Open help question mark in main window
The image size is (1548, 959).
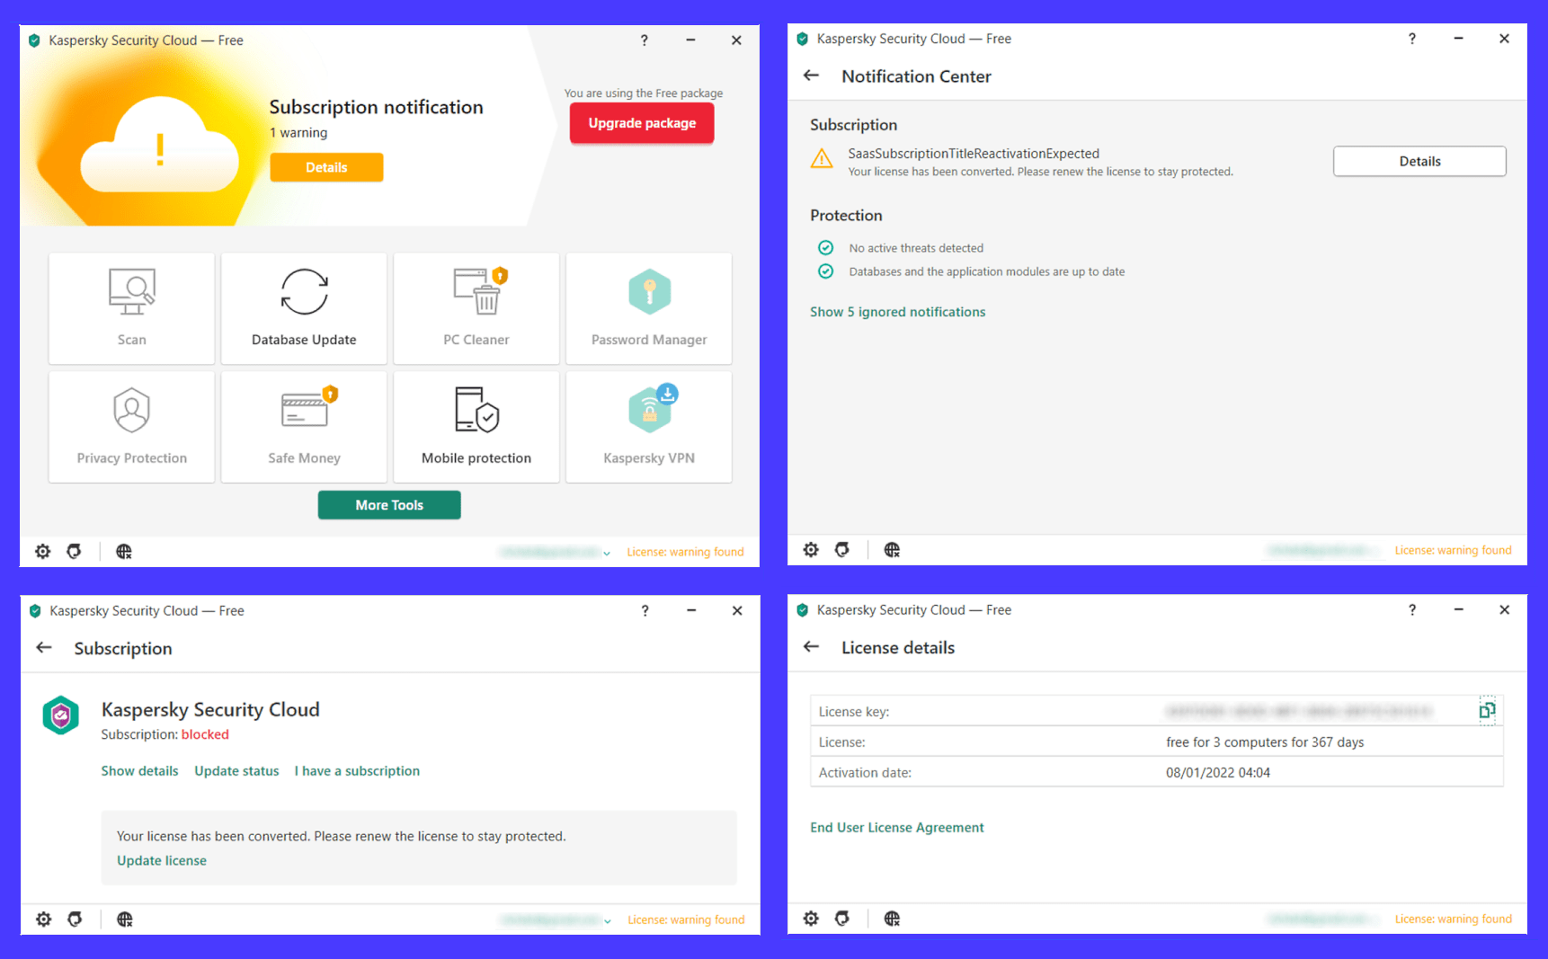tap(644, 40)
